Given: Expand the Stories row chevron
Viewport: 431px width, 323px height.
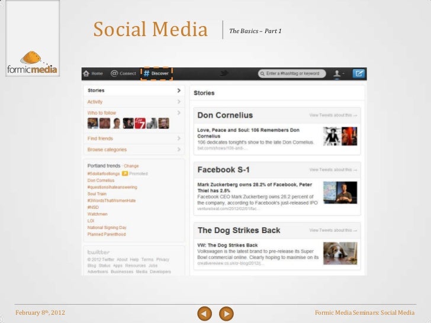Looking at the screenshot, I should tap(179, 91).
